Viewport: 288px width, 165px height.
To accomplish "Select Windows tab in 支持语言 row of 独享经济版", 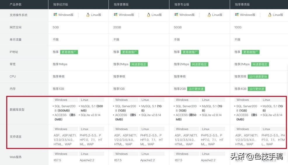I will (x=65, y=129).
